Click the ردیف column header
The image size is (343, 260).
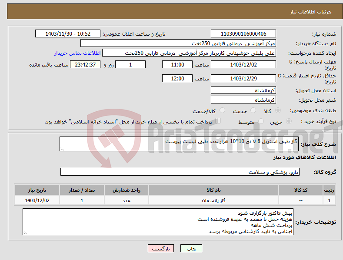pos(329,190)
